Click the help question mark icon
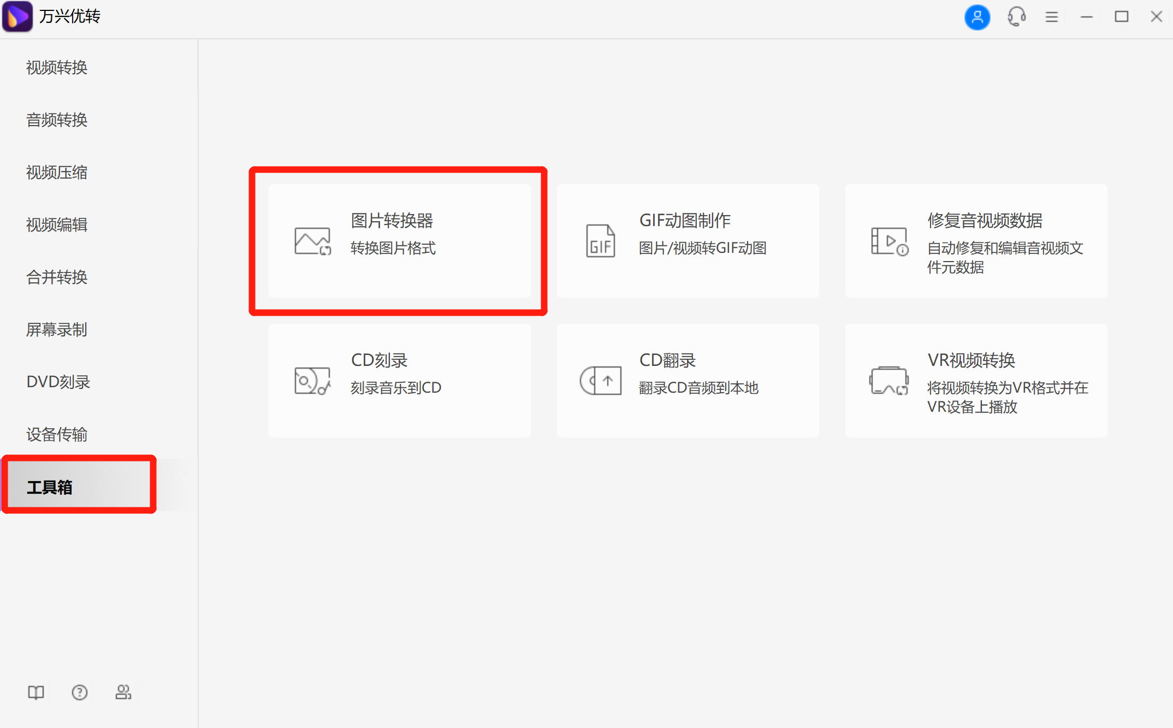The image size is (1173, 728). tap(80, 693)
